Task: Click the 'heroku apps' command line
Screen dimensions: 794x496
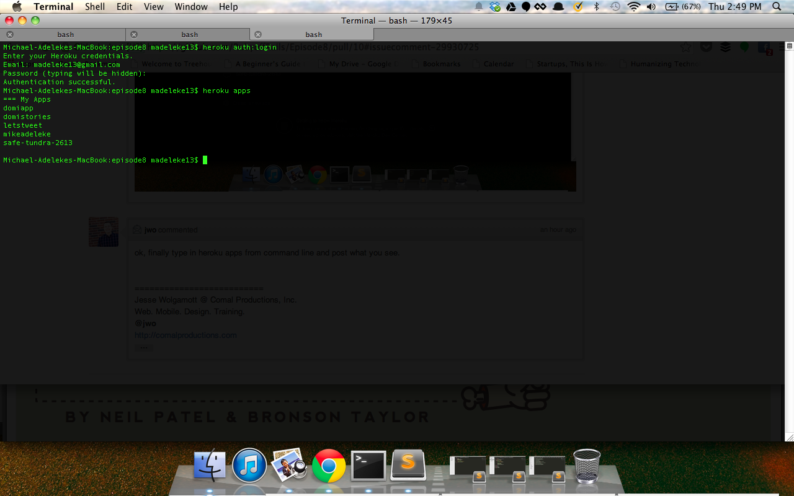Action: (127, 91)
